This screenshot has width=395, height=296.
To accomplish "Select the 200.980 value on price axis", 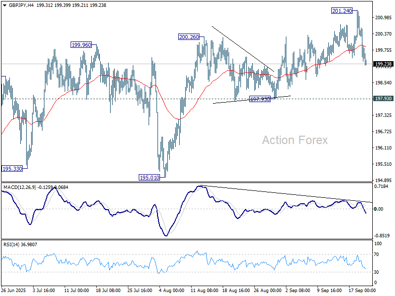I will pyautogui.click(x=383, y=18).
